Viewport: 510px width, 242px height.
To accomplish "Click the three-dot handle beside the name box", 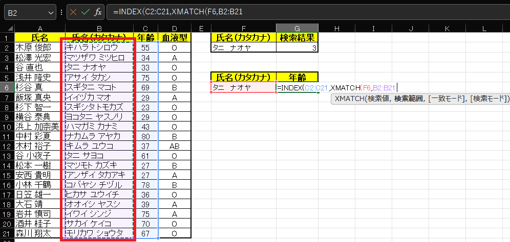I will 61,12.
